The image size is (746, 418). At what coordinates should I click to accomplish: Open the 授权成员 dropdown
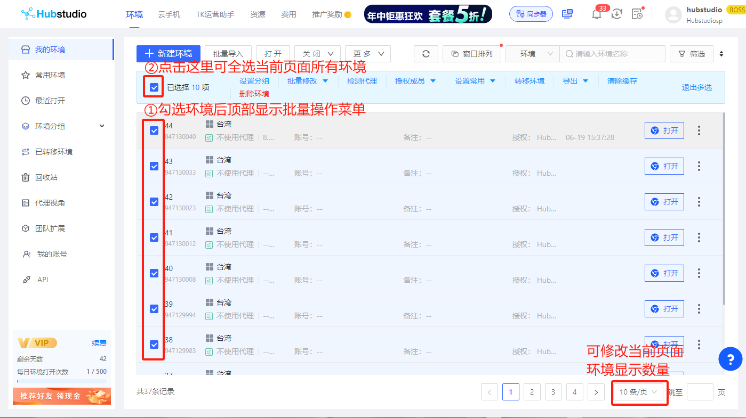(x=415, y=81)
